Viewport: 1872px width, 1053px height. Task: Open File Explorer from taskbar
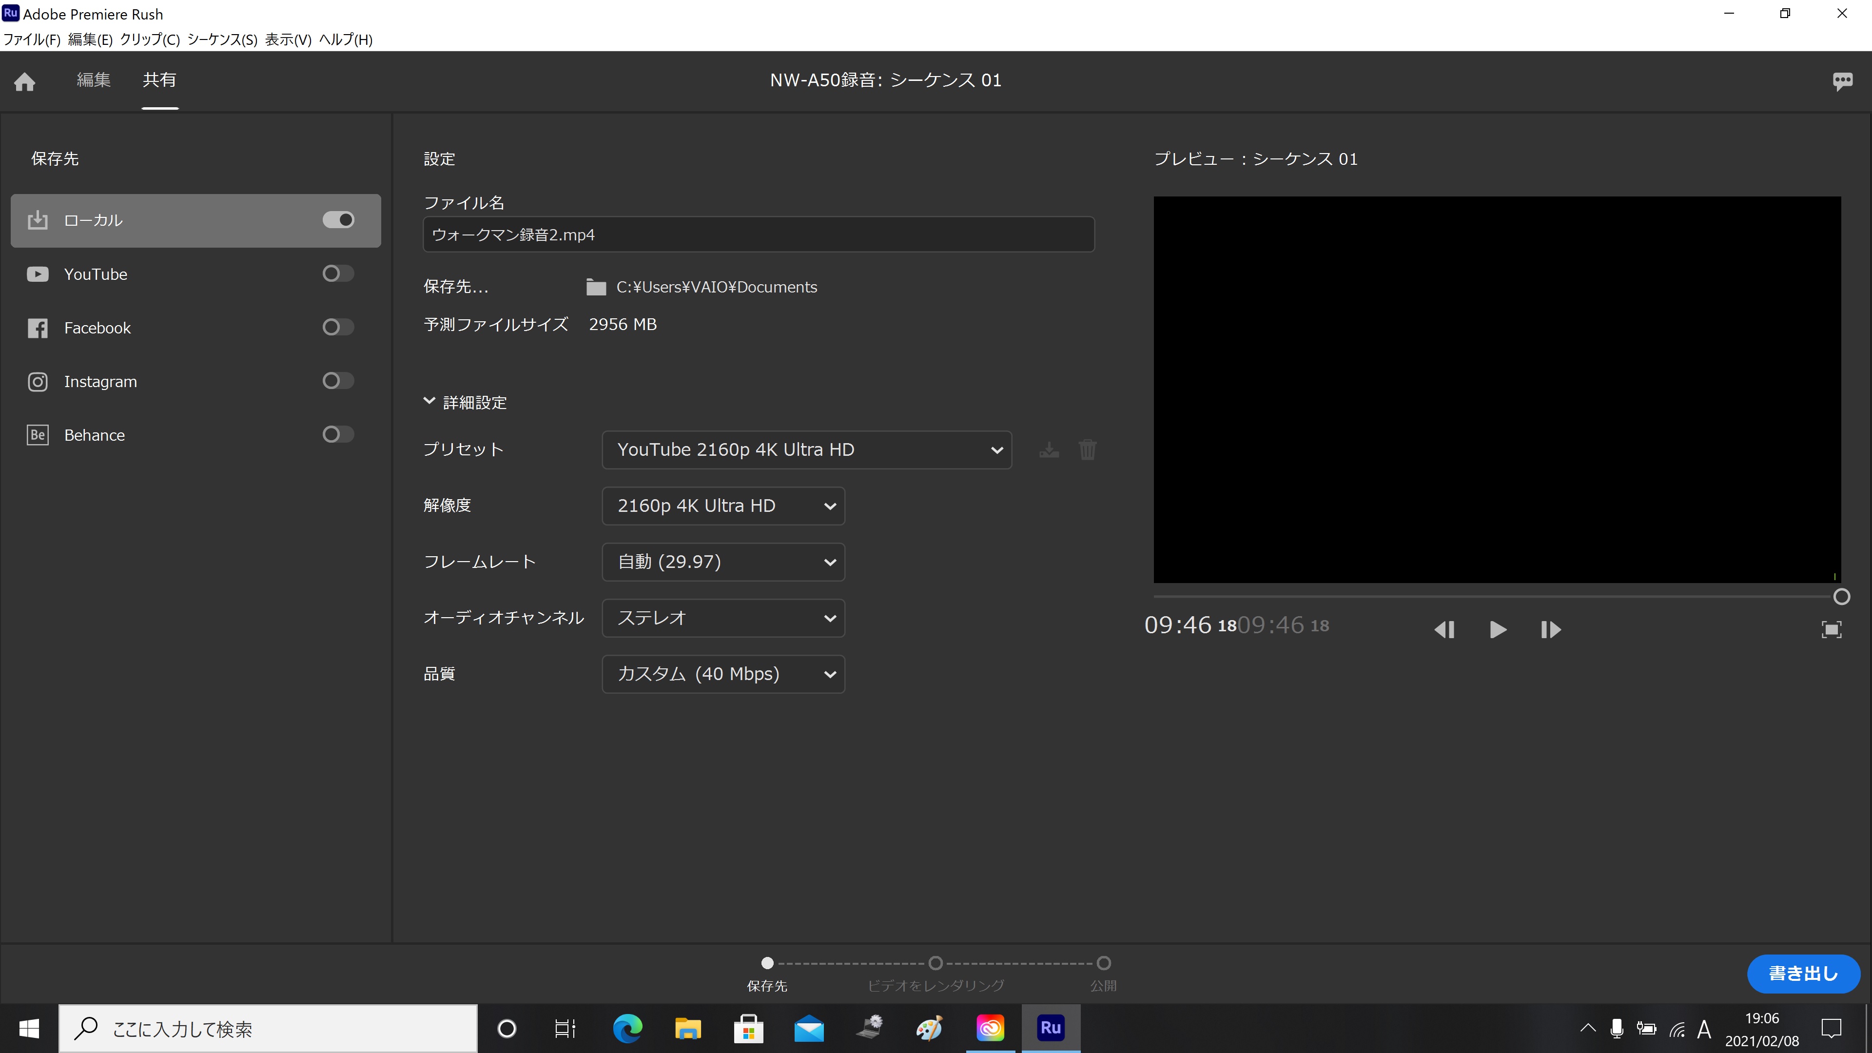[x=687, y=1028]
